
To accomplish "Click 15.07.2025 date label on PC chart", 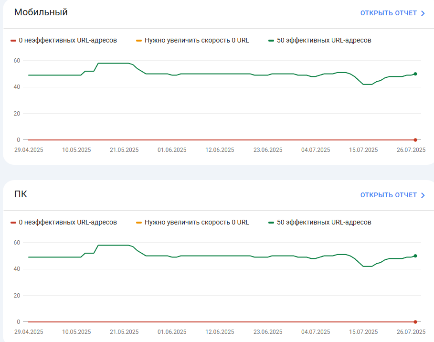I will tap(363, 332).
